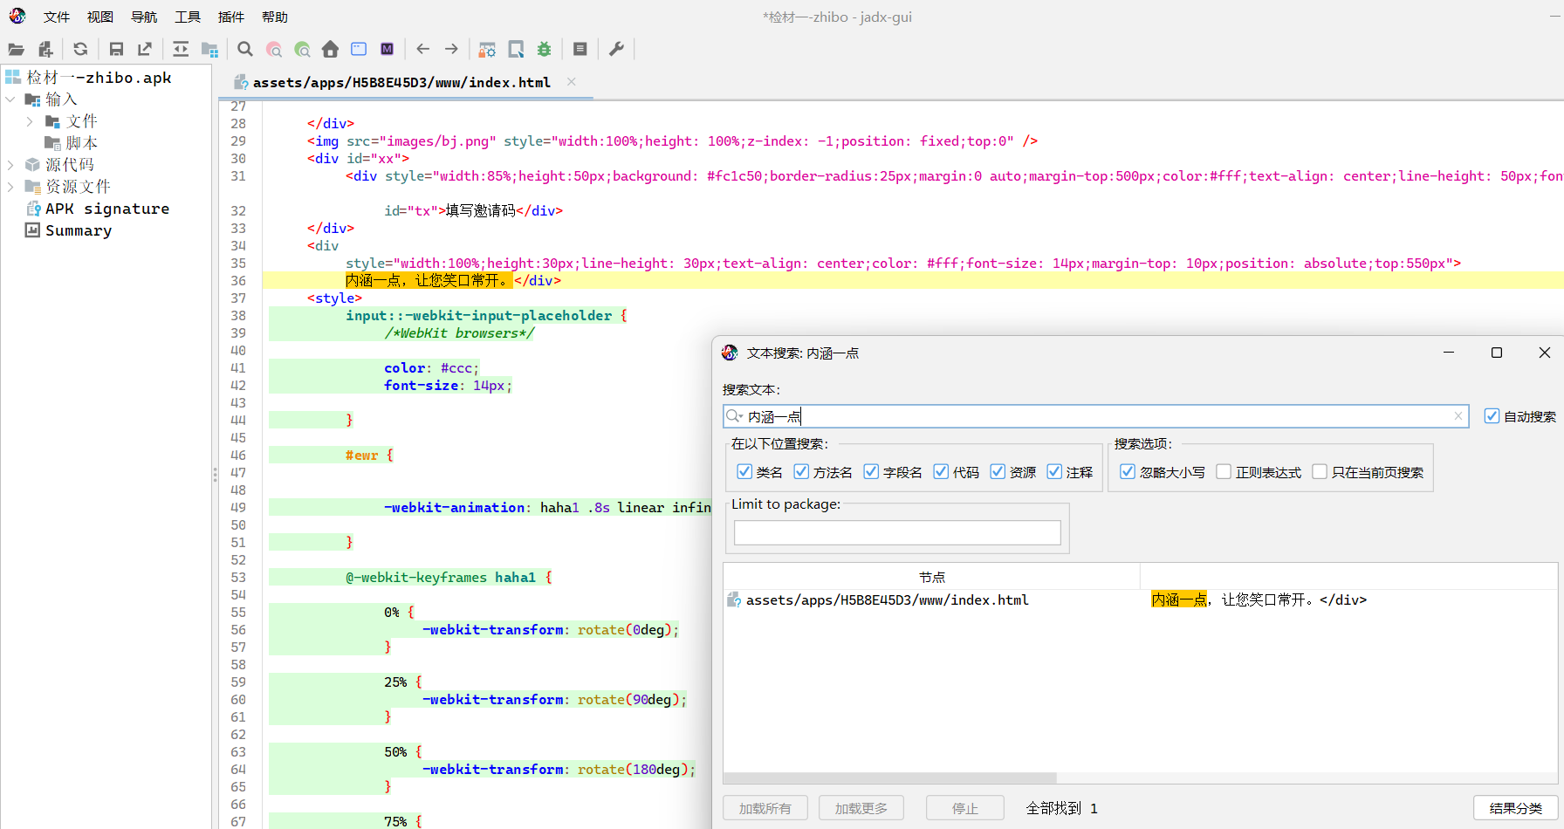This screenshot has height=829, width=1564.
Task: Open text search with the magnifier icon
Action: (245, 49)
